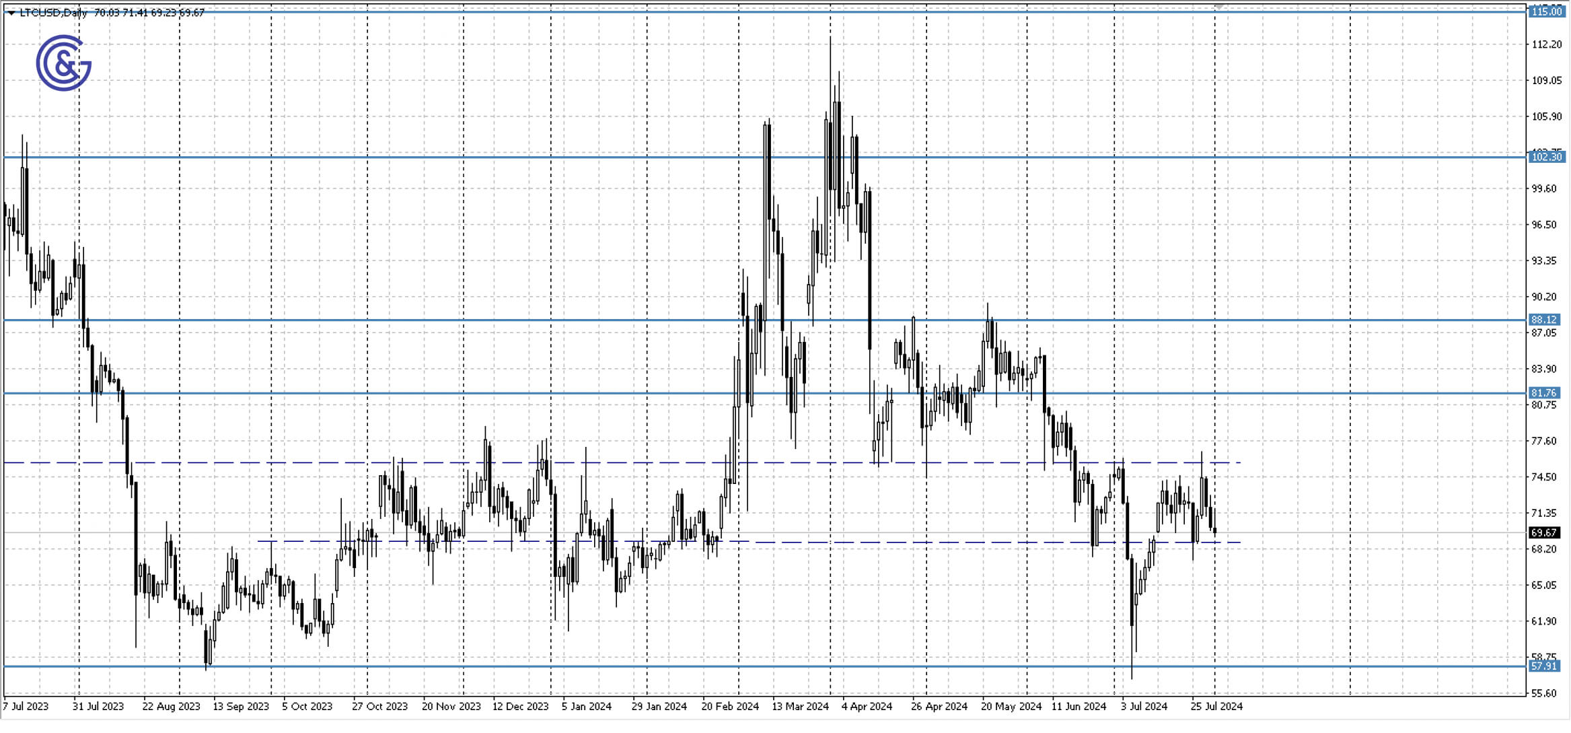Click the 20 Feb 2024 date label
The height and width of the screenshot is (733, 1571).
coord(729,706)
